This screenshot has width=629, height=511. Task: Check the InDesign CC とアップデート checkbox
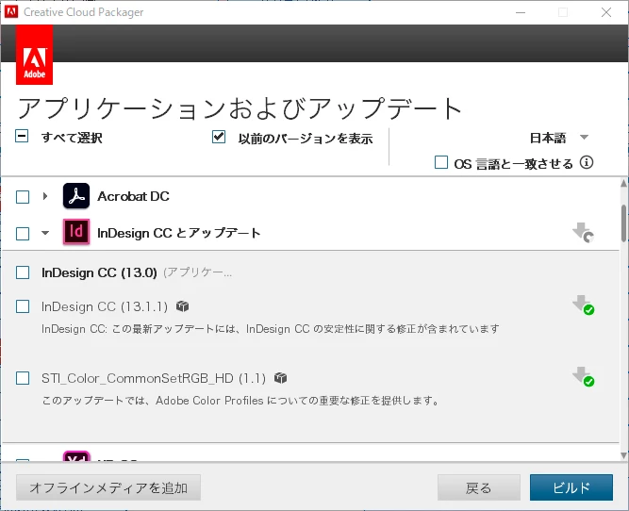tap(23, 234)
